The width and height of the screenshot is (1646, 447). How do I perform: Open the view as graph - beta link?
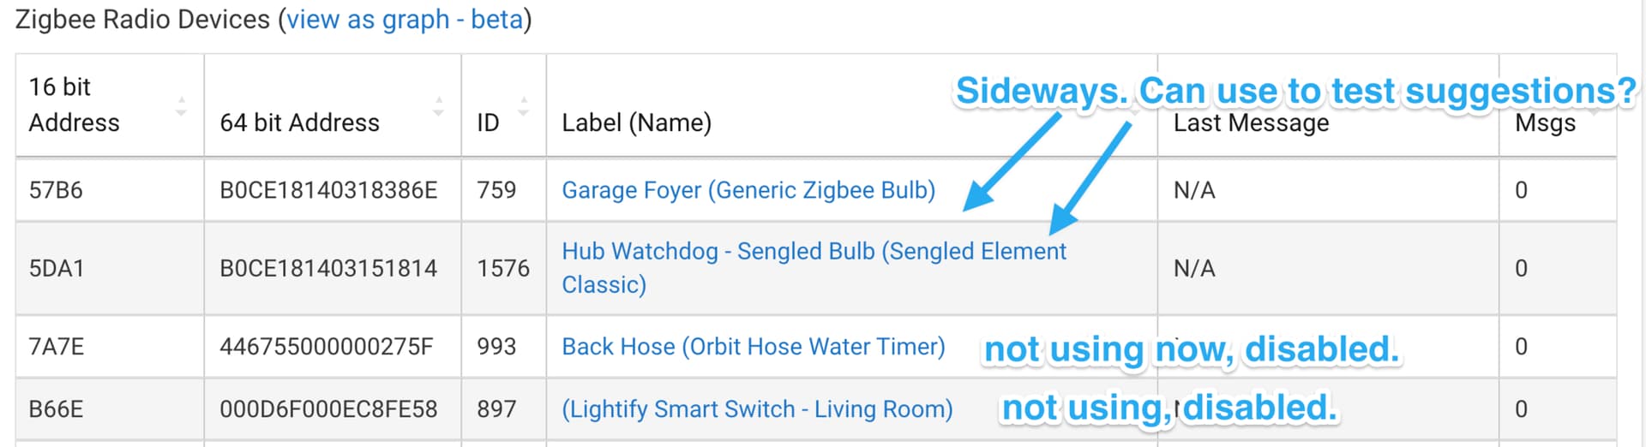(x=404, y=19)
